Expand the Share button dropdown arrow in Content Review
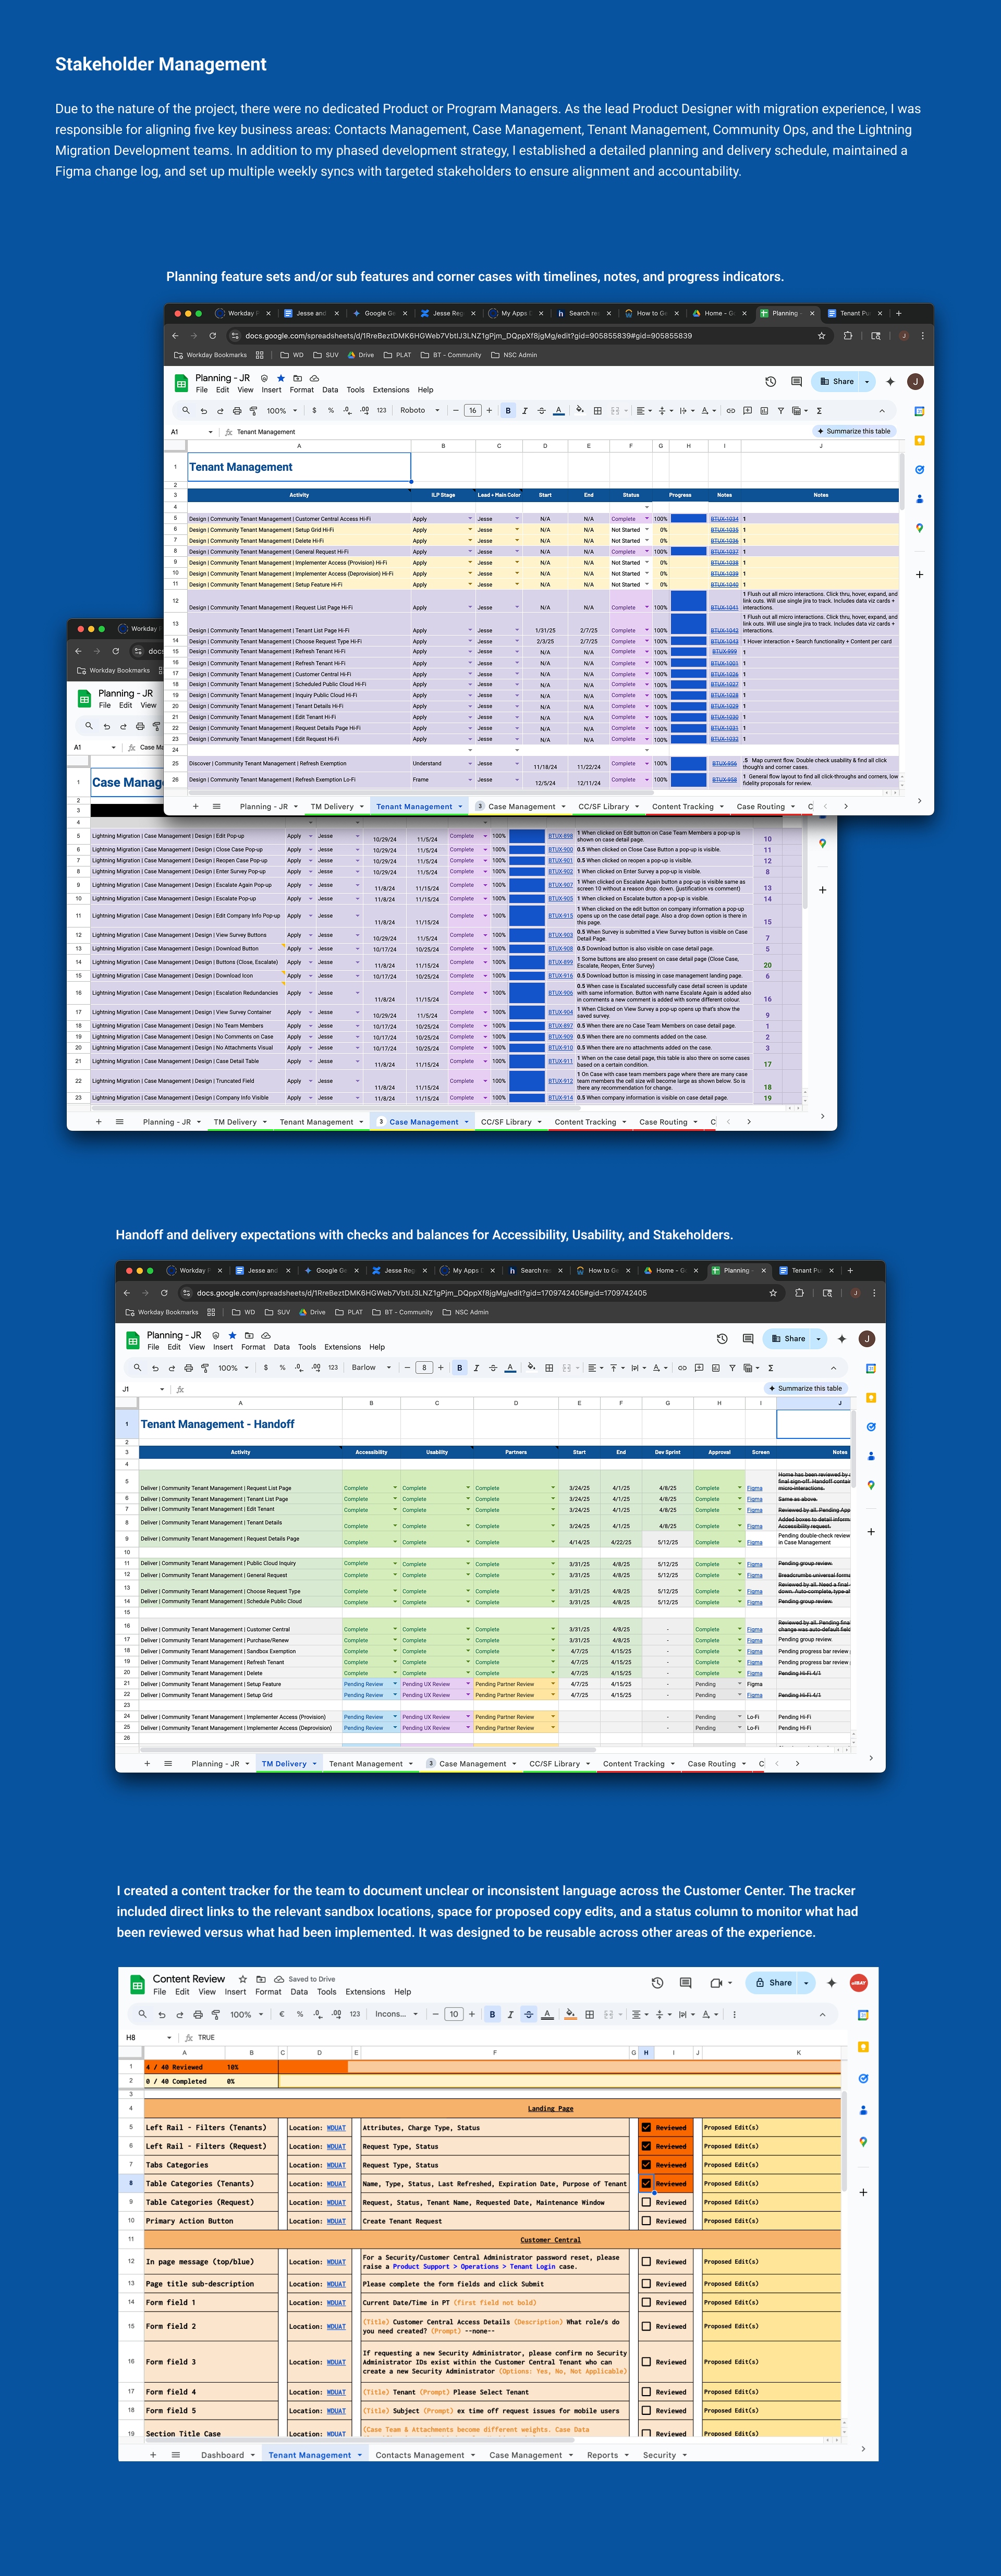The image size is (1001, 2576). [x=806, y=1982]
